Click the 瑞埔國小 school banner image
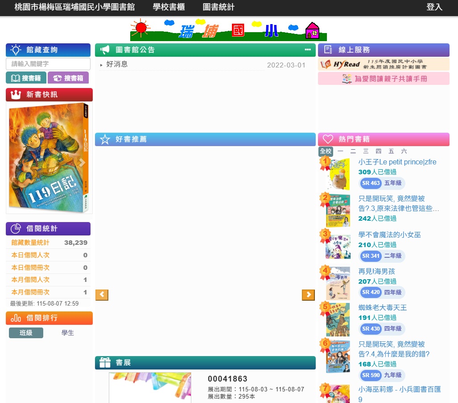Screen dimensions: 458x403 coord(228,29)
